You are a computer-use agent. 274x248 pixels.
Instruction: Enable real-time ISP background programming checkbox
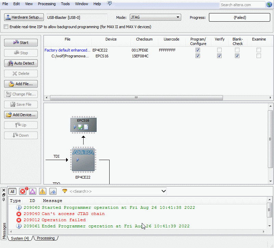tap(6, 27)
